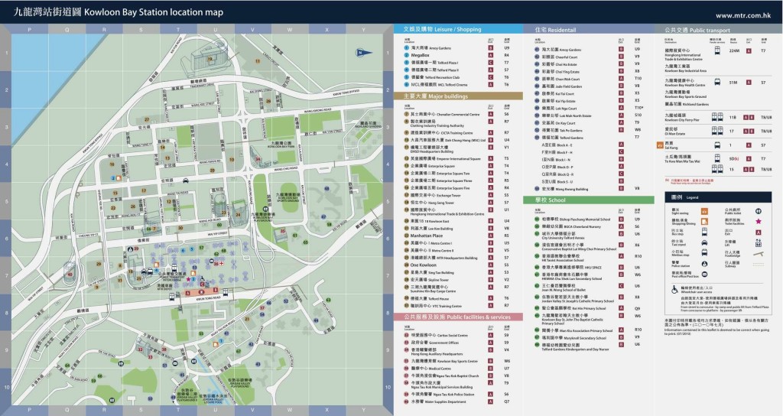Click the Wheelchair user access icon
The height and width of the screenshot is (416, 783).
tap(674, 289)
